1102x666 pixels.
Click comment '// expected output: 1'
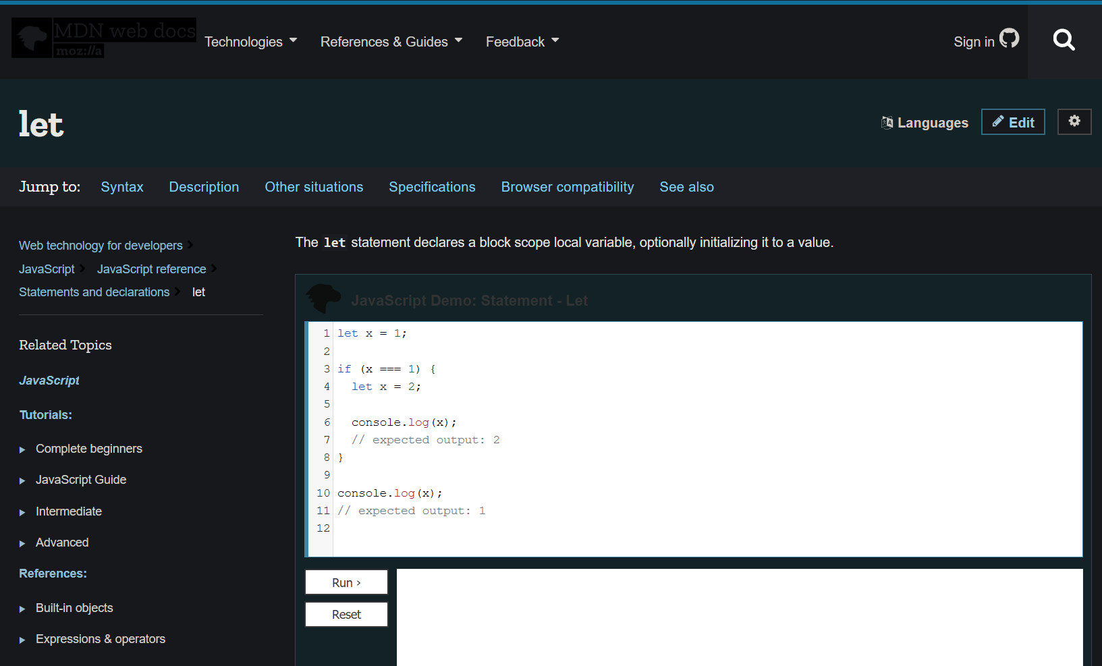411,511
